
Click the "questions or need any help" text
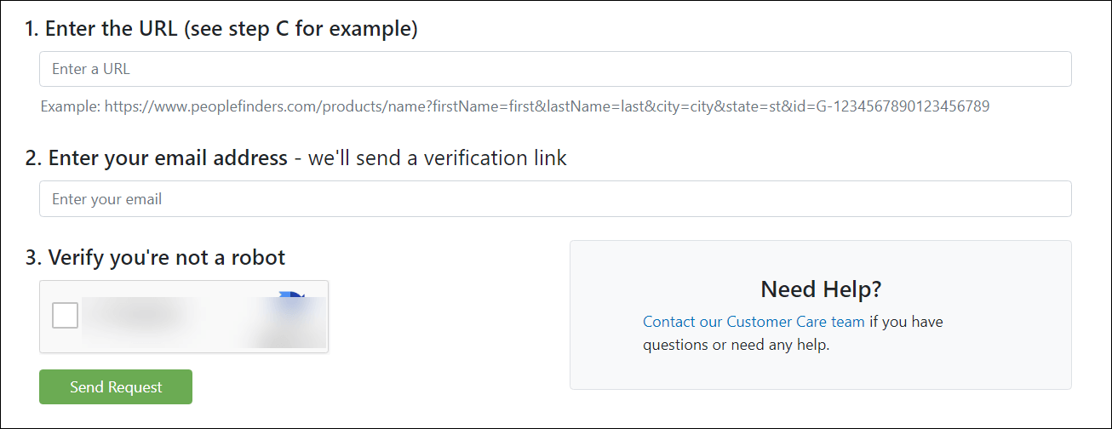pos(735,345)
